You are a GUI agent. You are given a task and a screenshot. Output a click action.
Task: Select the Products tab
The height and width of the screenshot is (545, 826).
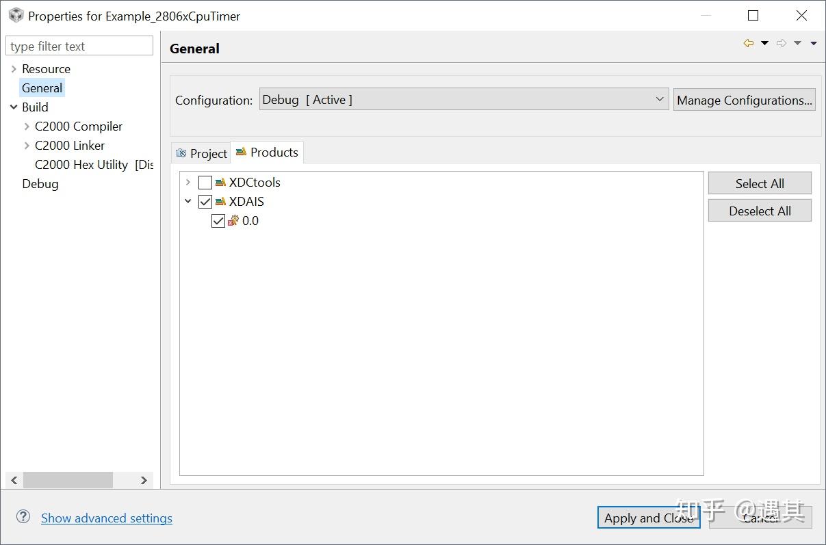[x=268, y=152]
